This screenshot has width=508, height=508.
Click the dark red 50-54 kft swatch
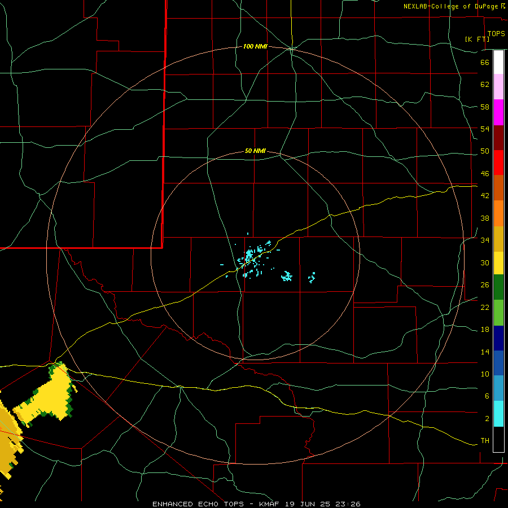click(x=498, y=138)
